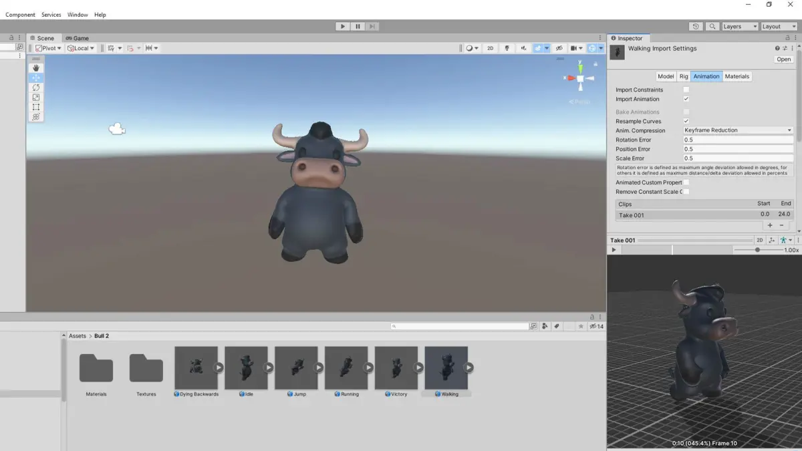The height and width of the screenshot is (451, 802).
Task: Uncheck the Import Animation checkbox
Action: (686, 99)
